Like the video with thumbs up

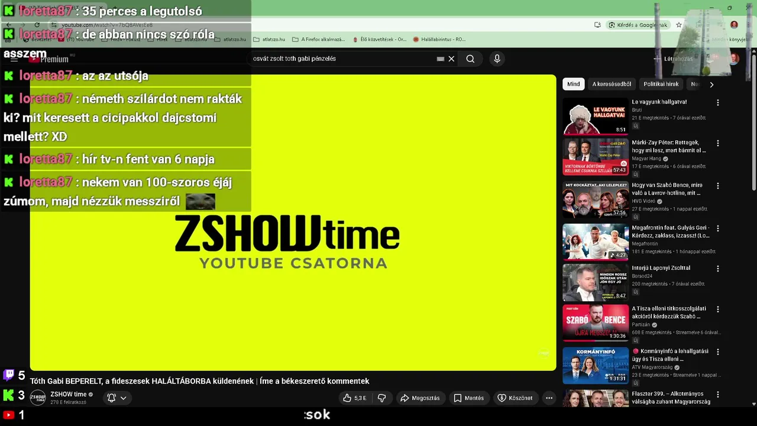355,398
